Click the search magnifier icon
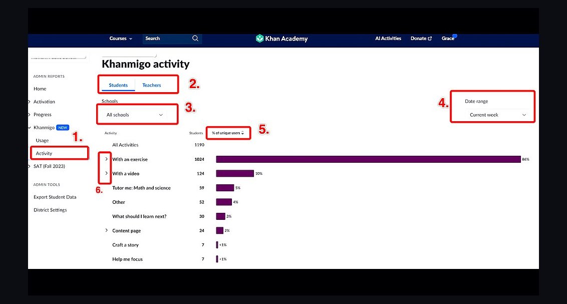 coord(195,39)
